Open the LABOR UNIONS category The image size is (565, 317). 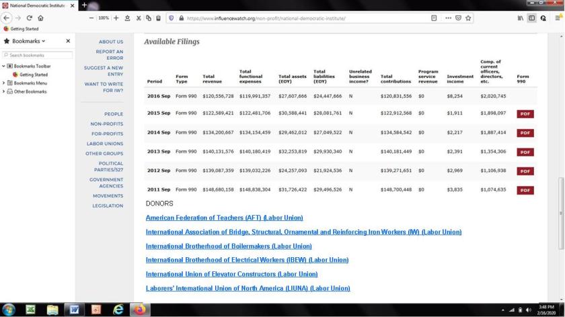pyautogui.click(x=105, y=144)
